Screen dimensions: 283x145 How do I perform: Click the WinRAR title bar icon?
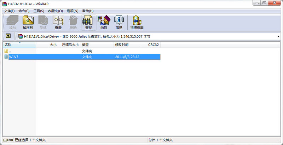[4, 4]
